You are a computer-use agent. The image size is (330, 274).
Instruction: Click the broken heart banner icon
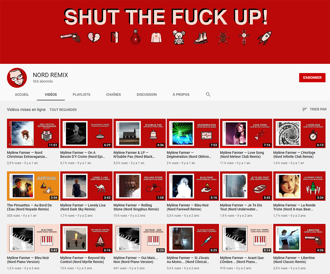pos(94,37)
